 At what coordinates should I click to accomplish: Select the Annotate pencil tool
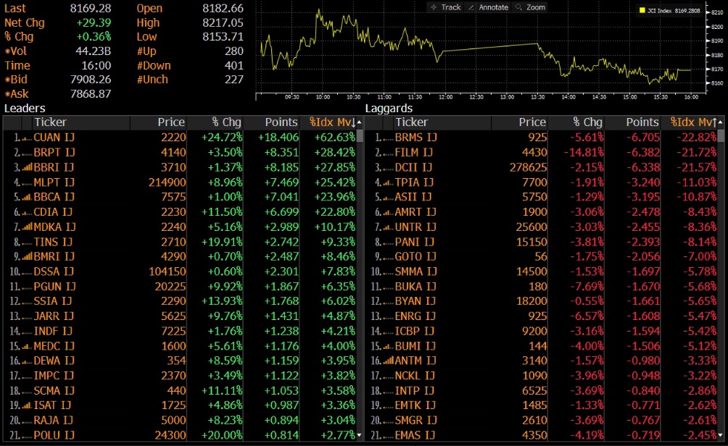488,7
